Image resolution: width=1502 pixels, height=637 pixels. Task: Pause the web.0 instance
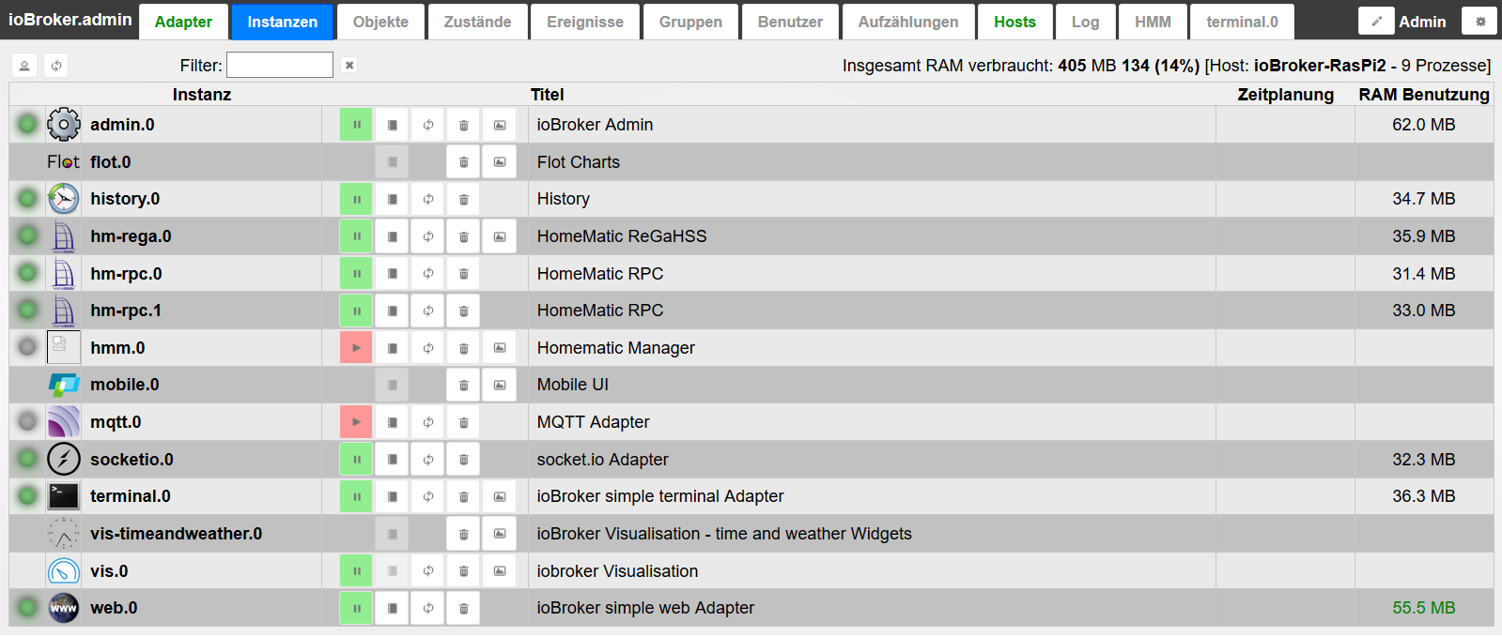coord(356,608)
